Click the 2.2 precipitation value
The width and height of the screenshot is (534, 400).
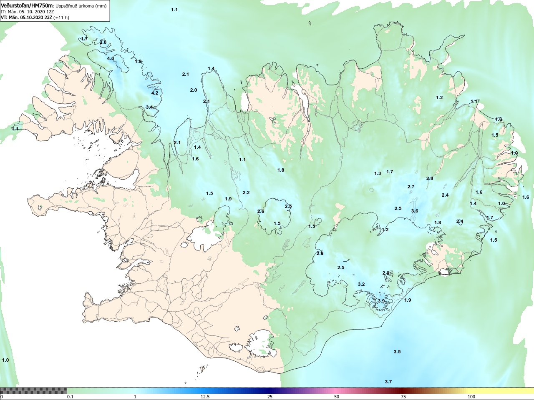coord(246,192)
